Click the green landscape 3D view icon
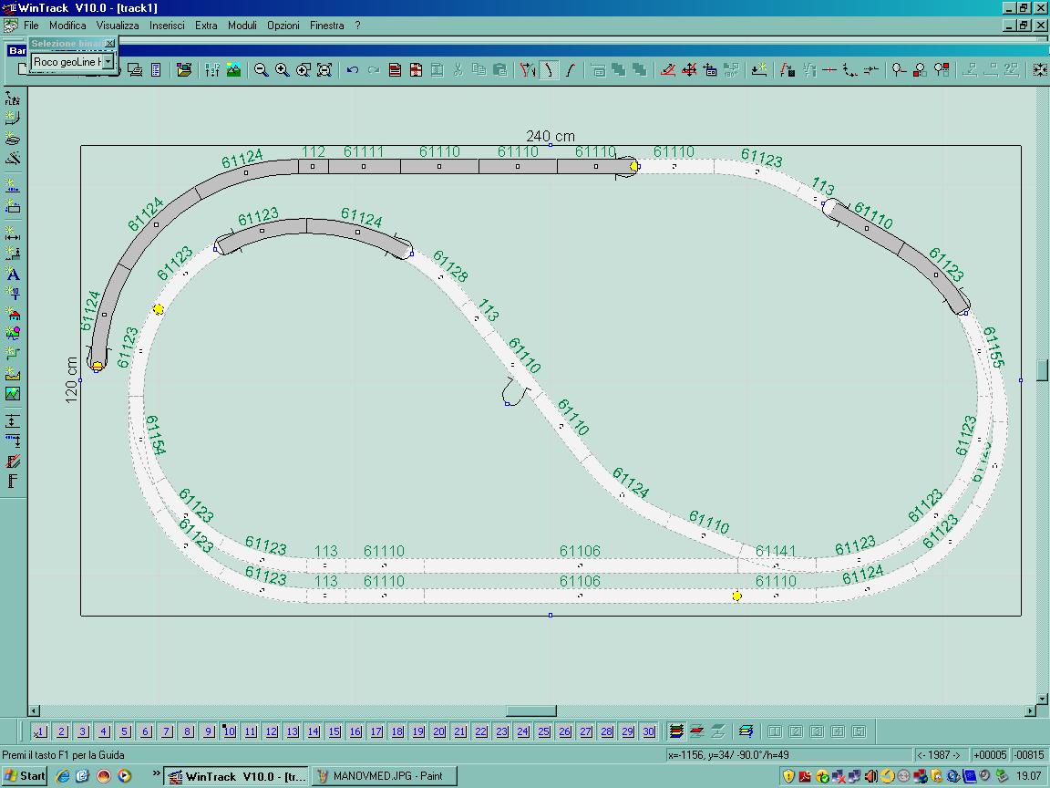 233,69
